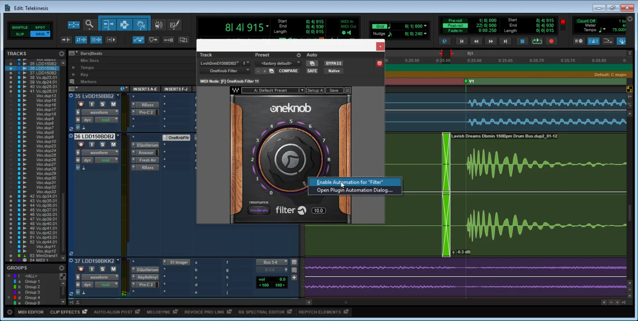Select the Pencil tool
This screenshot has width=638, height=321.
174,25
